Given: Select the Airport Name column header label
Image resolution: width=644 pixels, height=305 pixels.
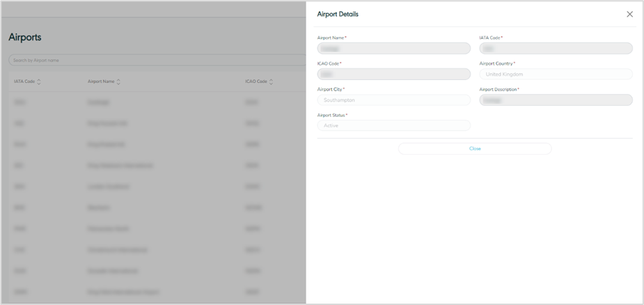Looking at the screenshot, I should pos(101,81).
